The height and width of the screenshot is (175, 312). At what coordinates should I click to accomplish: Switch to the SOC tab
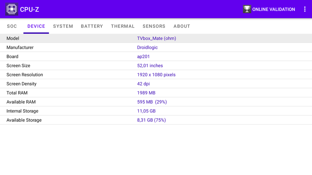pyautogui.click(x=12, y=26)
